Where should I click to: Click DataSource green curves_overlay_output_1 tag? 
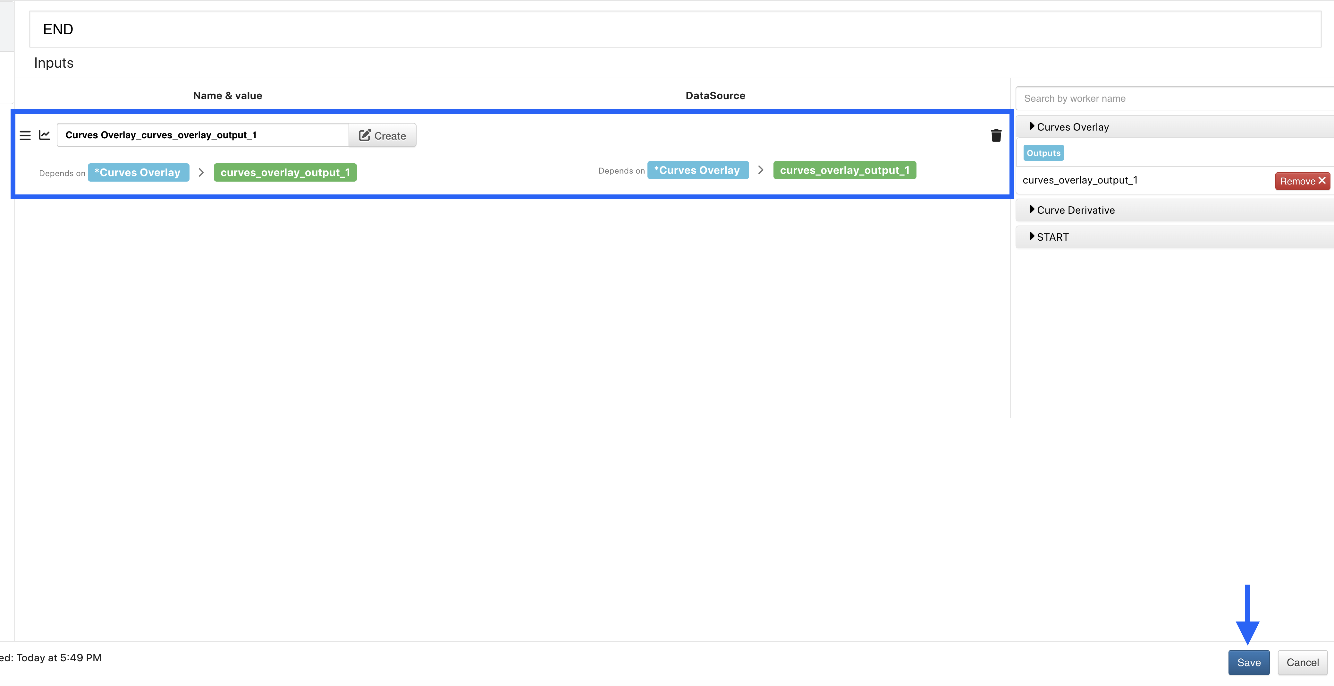845,170
